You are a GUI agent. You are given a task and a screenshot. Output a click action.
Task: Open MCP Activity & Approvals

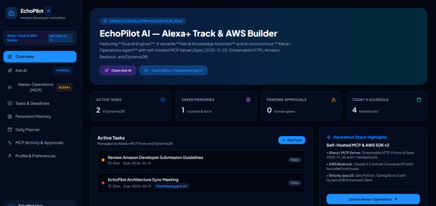(40, 143)
